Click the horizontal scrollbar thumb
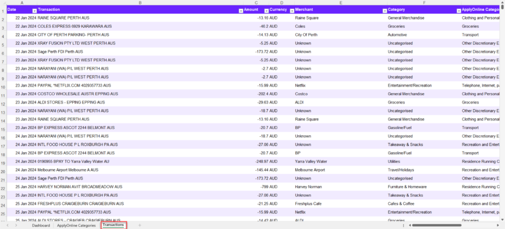Image resolution: width=505 pixels, height=229 pixels. 437,225
